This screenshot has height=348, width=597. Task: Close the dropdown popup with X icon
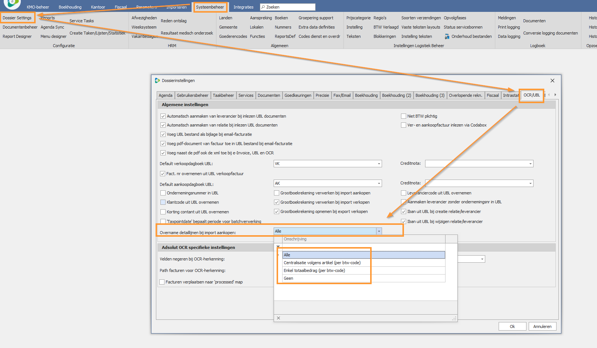278,318
